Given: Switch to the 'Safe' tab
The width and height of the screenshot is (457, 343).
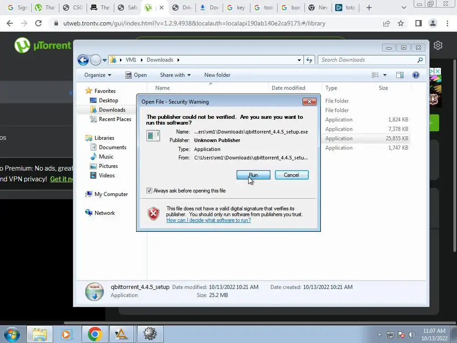Looking at the screenshot, I should coord(128,8).
